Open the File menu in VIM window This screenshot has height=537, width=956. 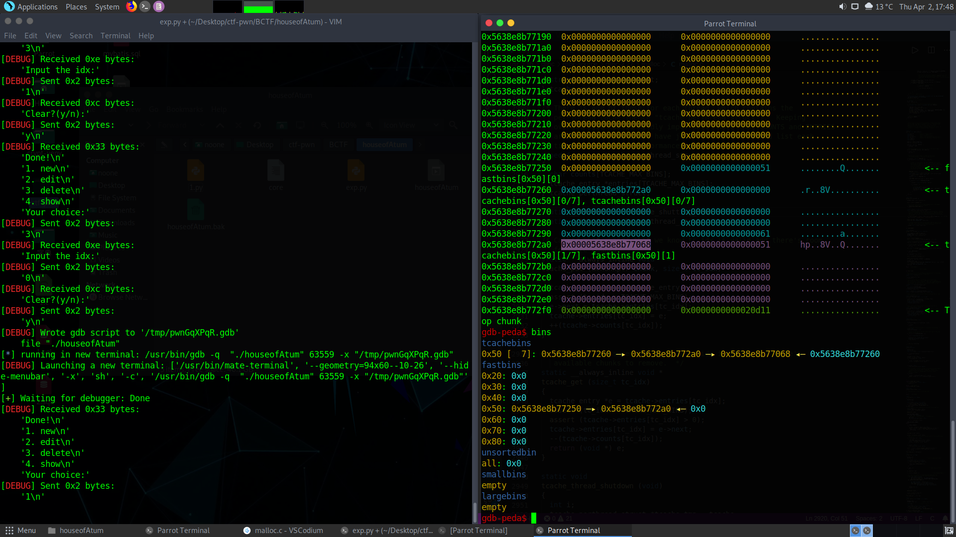click(10, 36)
